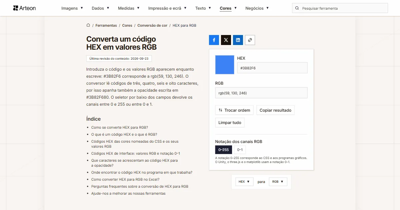400x210 pixels.
Task: Open 'Que caracteres se acrescentam' link
Action: tap(135, 163)
